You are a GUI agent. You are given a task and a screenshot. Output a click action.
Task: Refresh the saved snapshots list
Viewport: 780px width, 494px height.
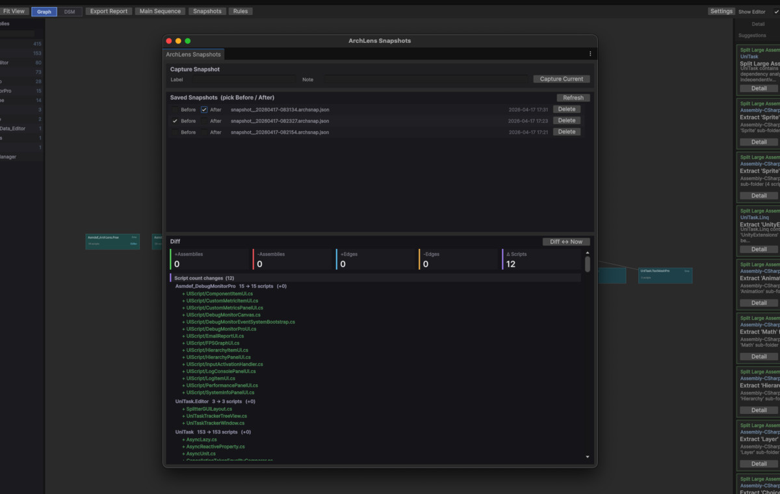[x=573, y=97]
